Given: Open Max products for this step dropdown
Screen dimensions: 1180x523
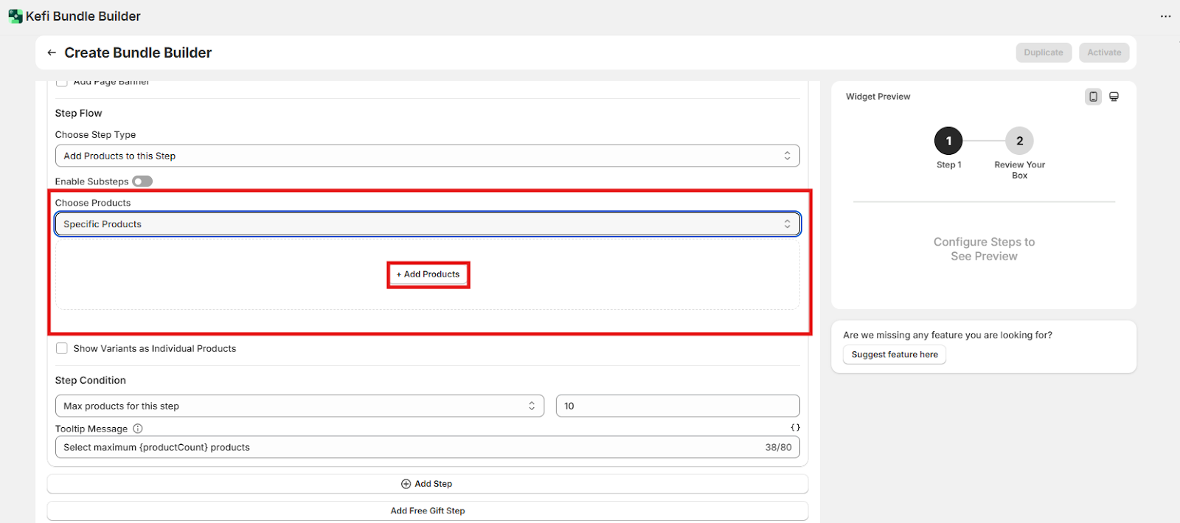Looking at the screenshot, I should coord(299,406).
